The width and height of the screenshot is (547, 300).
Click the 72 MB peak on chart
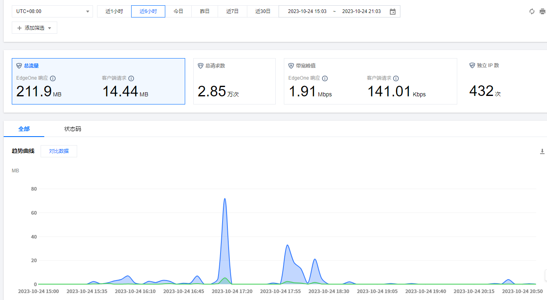(x=225, y=199)
